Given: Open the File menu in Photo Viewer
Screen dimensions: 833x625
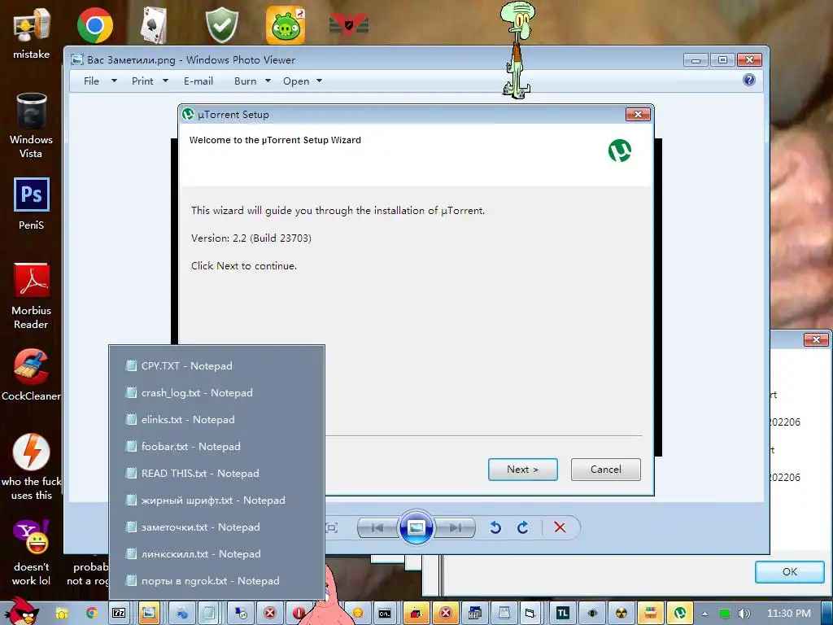Looking at the screenshot, I should (x=91, y=81).
